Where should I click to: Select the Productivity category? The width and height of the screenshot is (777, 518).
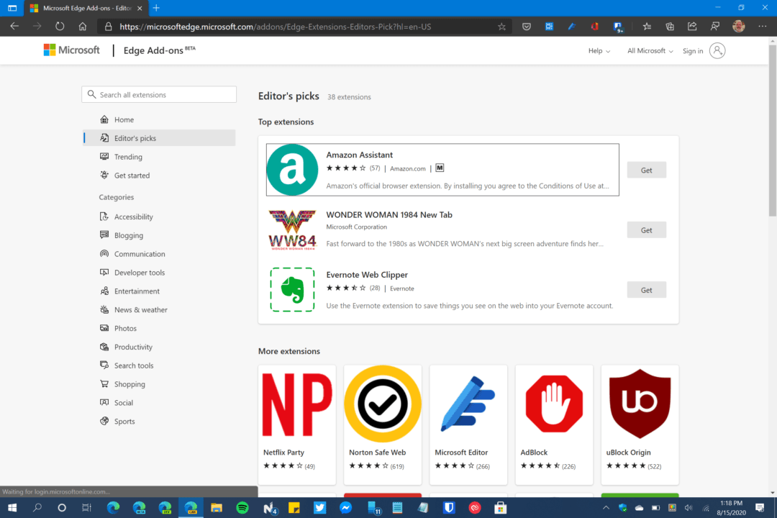point(134,346)
